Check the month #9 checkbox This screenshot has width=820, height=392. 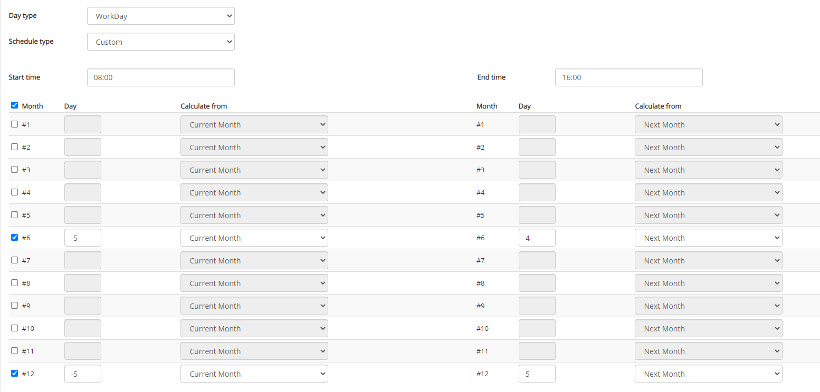14,306
